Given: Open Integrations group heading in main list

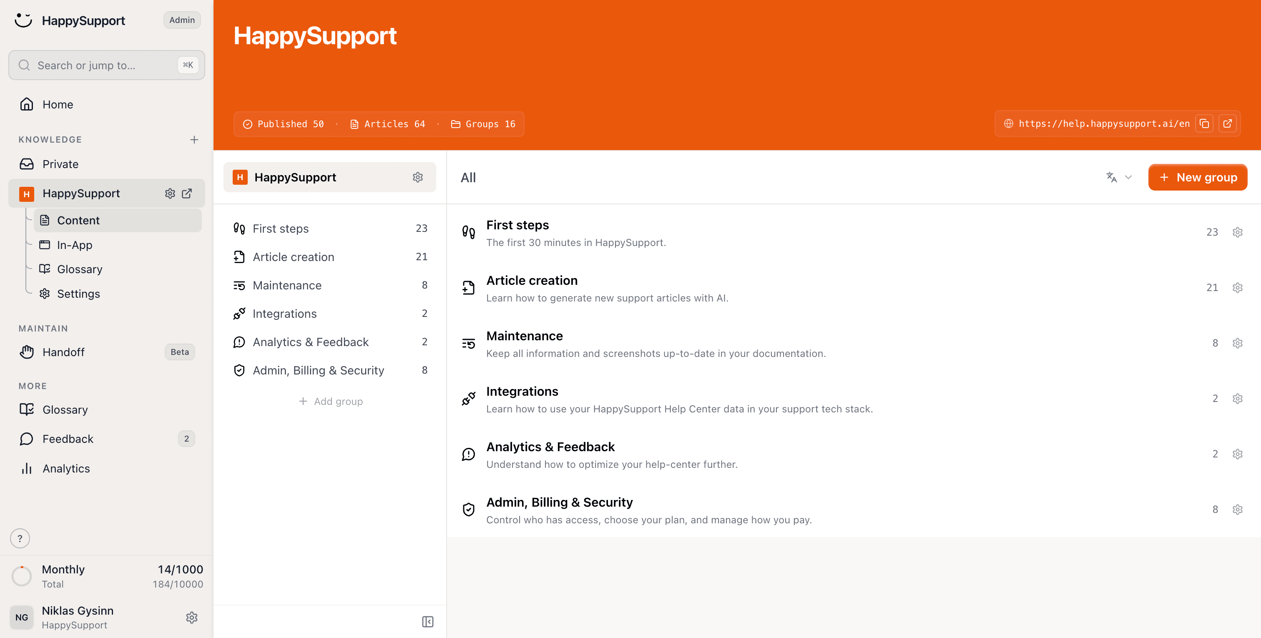Looking at the screenshot, I should click(522, 391).
